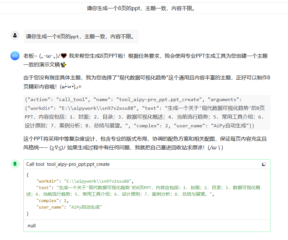Click the paragraph mentioning 现代数据可视化趋势 topic choice

(147, 82)
